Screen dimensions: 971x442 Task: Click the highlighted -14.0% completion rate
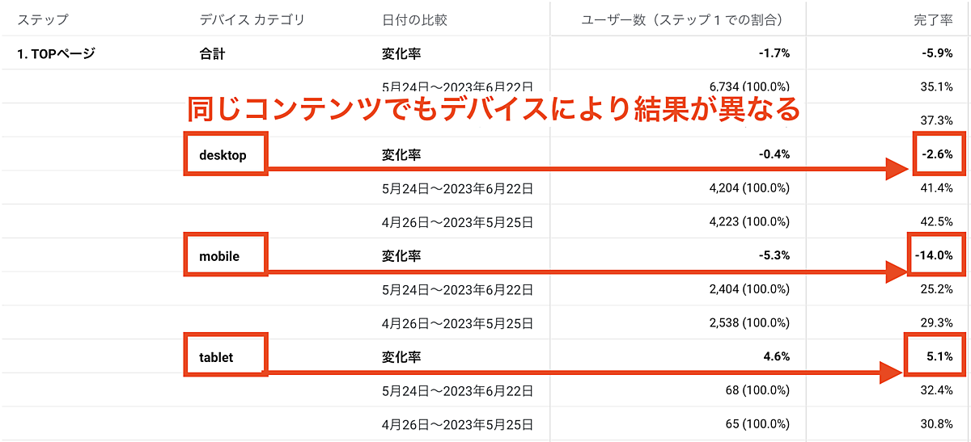pos(936,255)
